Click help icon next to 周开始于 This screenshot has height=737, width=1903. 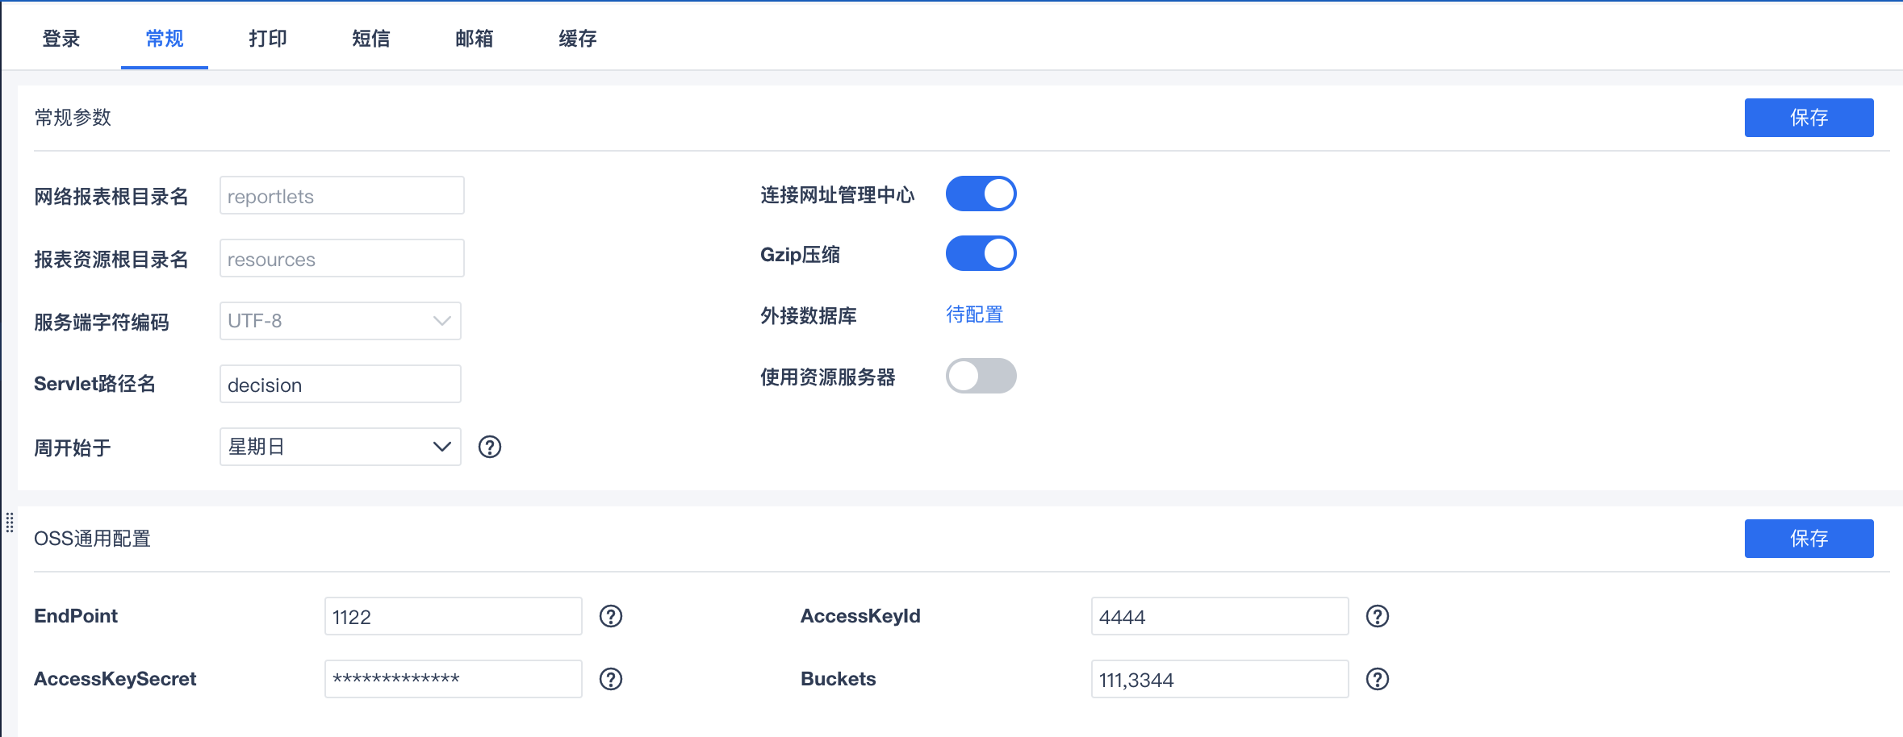point(490,447)
